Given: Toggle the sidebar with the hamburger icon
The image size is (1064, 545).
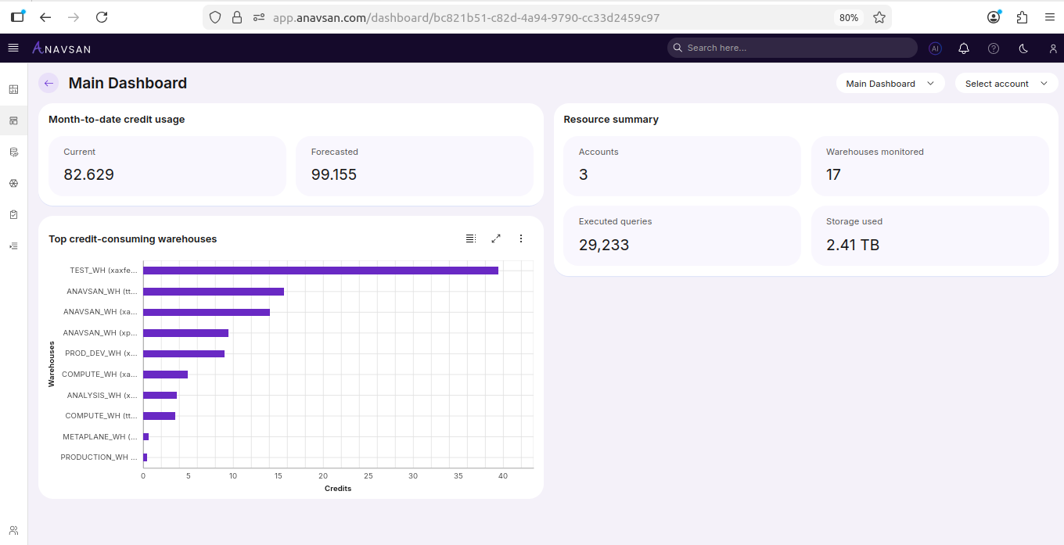Looking at the screenshot, I should click(13, 48).
